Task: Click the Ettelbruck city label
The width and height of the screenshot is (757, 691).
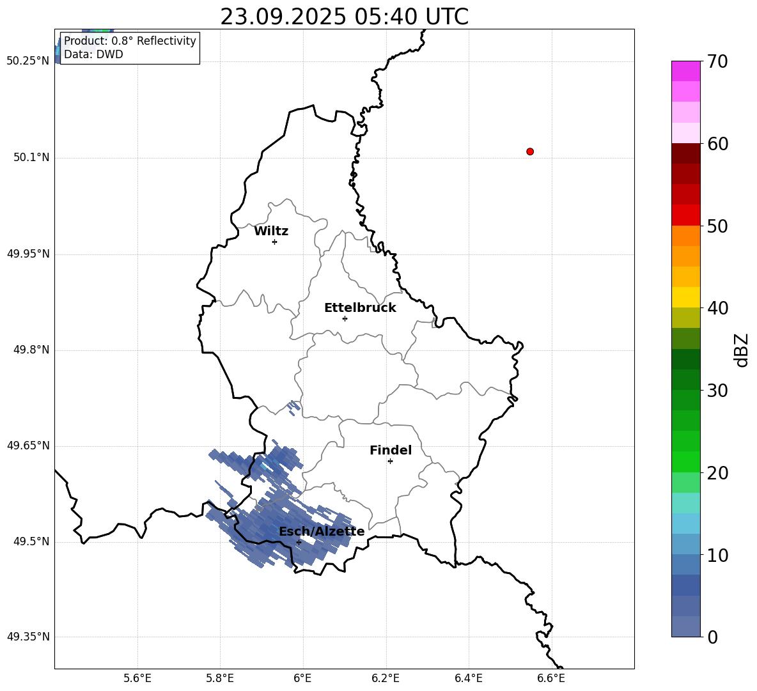Action: 360,308
